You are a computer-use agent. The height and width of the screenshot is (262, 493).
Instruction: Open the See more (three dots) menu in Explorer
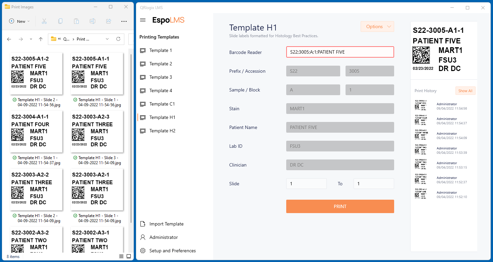pos(124,21)
